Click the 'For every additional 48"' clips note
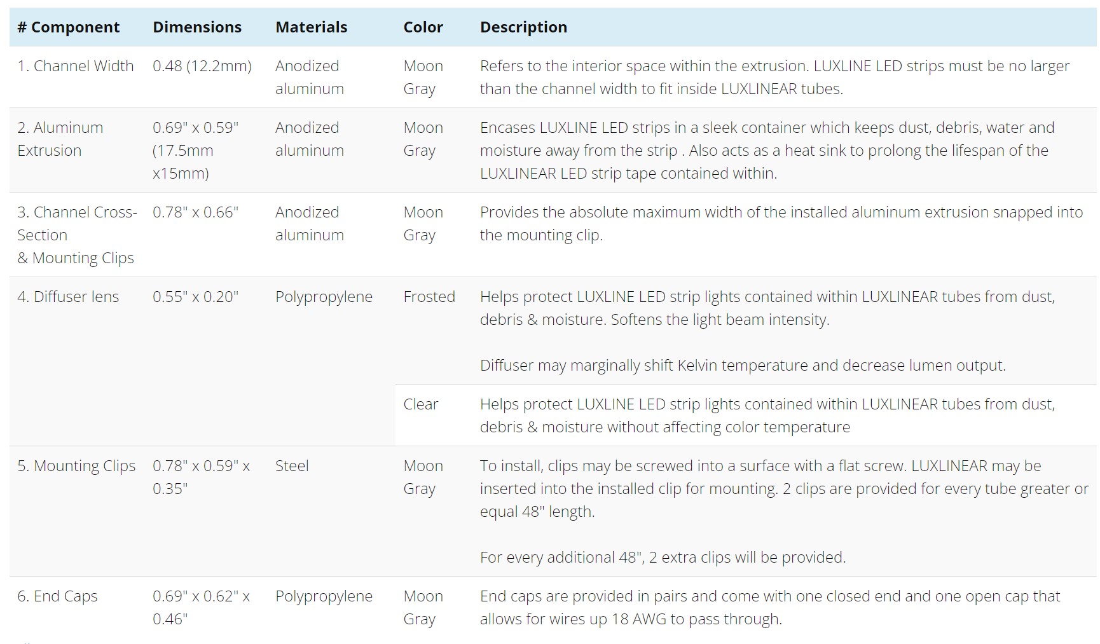 pos(663,558)
